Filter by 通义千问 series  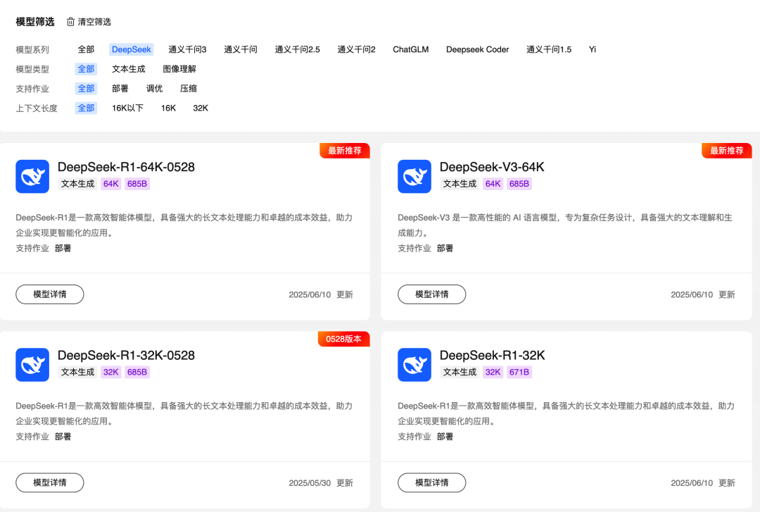click(241, 49)
